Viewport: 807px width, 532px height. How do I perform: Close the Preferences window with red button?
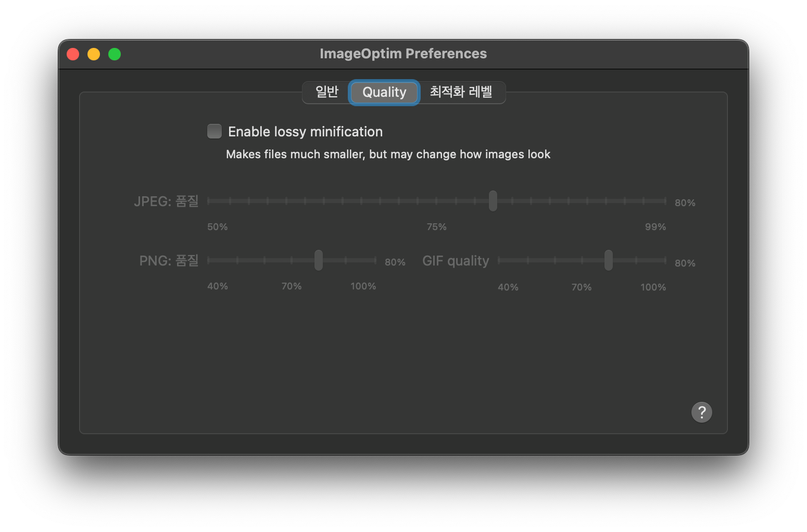click(x=73, y=54)
